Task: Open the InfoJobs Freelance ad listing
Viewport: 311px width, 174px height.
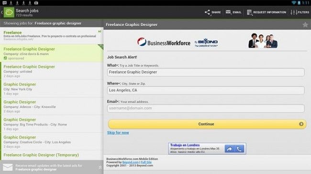Action: pos(52,36)
